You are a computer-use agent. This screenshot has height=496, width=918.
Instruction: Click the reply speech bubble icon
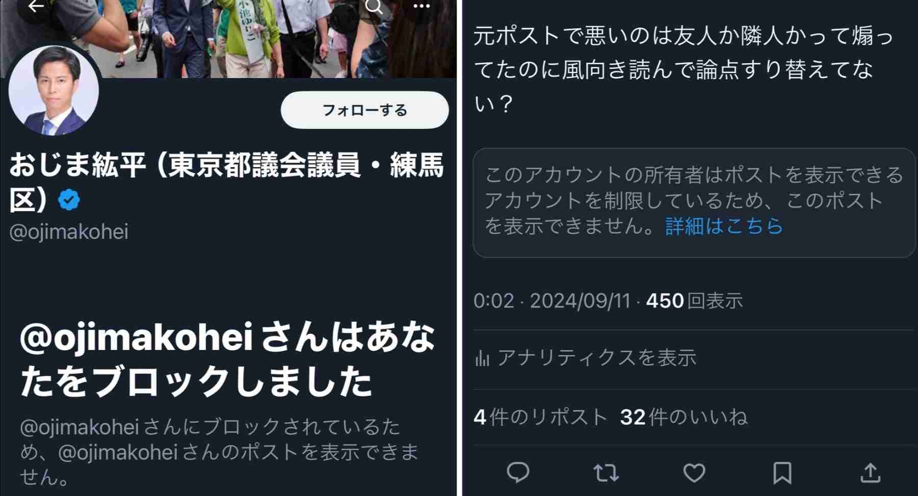point(518,473)
